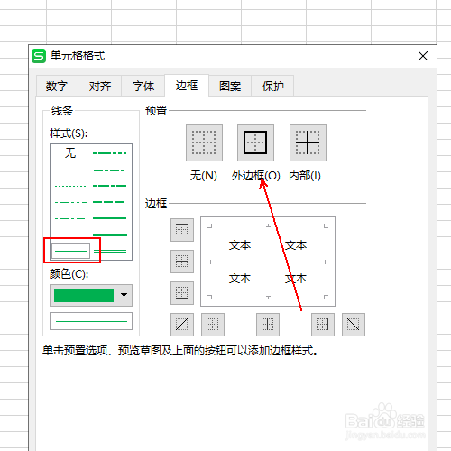The width and height of the screenshot is (451, 451).
Task: Choose the medium solid line style
Action: click(110, 218)
